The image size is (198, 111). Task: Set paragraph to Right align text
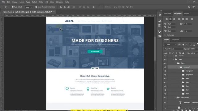click(174, 19)
